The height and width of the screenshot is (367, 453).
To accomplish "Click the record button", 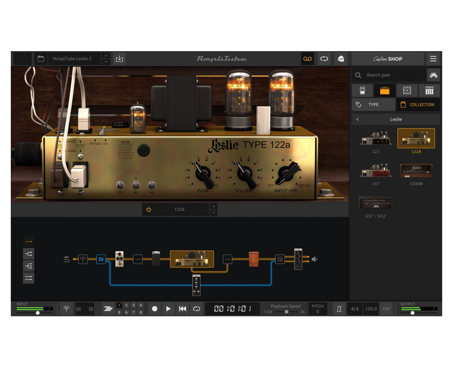I will click(x=154, y=309).
